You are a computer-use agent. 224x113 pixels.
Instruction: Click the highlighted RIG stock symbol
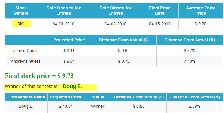[x=21, y=24]
